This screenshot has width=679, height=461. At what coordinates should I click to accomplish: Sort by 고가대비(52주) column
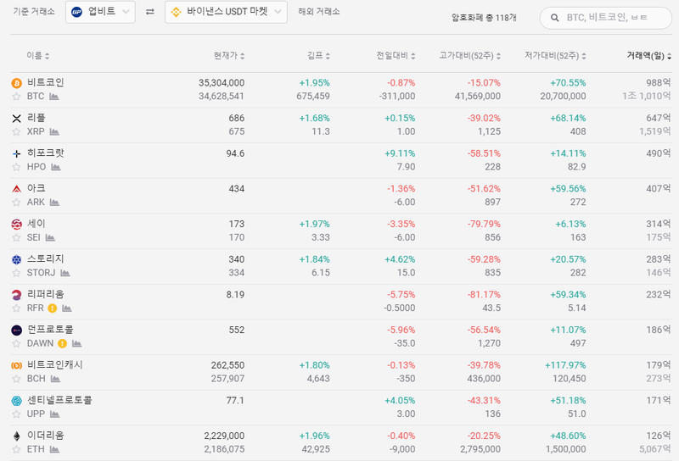[x=470, y=56]
